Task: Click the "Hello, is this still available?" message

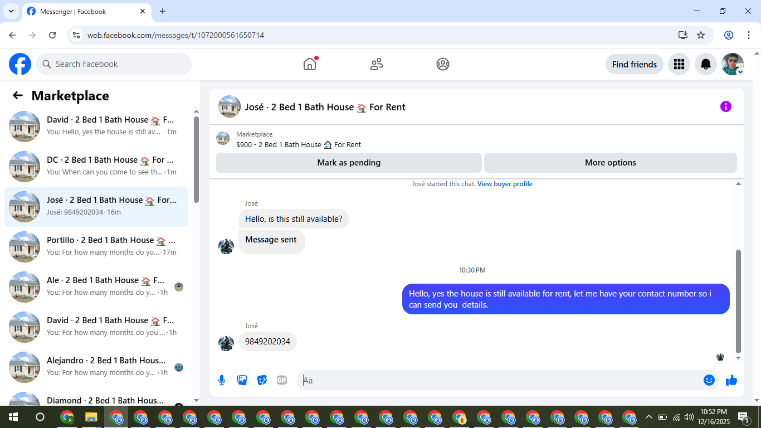Action: [x=294, y=219]
